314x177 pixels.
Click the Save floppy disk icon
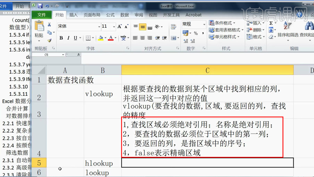click(x=40, y=6)
